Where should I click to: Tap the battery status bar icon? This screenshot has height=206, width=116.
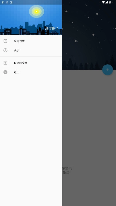click(x=110, y=2)
